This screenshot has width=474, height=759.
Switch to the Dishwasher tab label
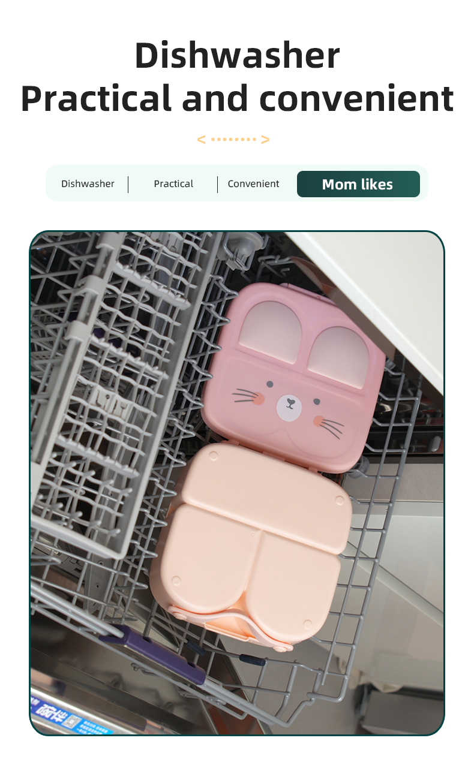(88, 184)
